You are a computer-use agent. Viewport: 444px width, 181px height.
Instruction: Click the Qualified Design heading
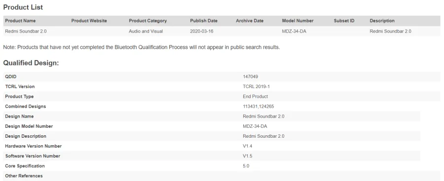[x=31, y=63]
